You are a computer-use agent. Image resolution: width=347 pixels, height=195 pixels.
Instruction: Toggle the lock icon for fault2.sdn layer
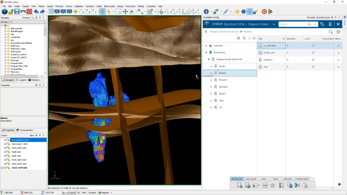[9, 152]
